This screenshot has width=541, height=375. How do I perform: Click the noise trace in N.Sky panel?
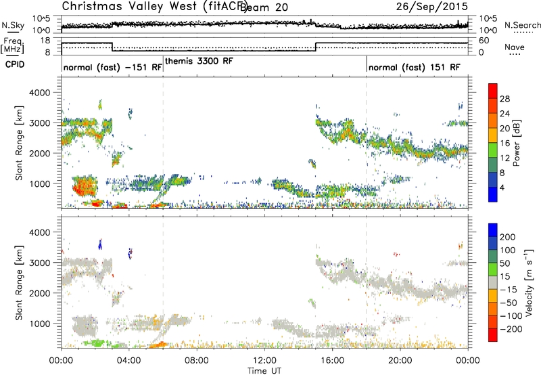pos(264,24)
